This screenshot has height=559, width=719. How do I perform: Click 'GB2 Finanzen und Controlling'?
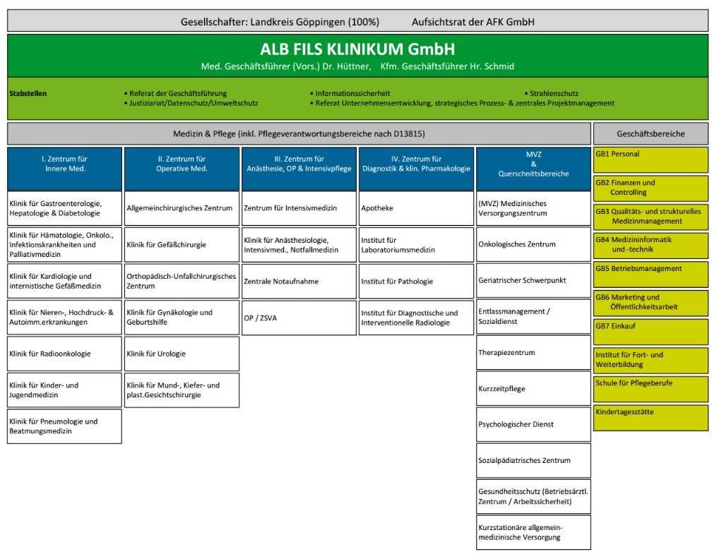click(650, 188)
